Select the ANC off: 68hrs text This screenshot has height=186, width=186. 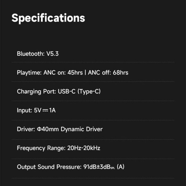(x=108, y=73)
